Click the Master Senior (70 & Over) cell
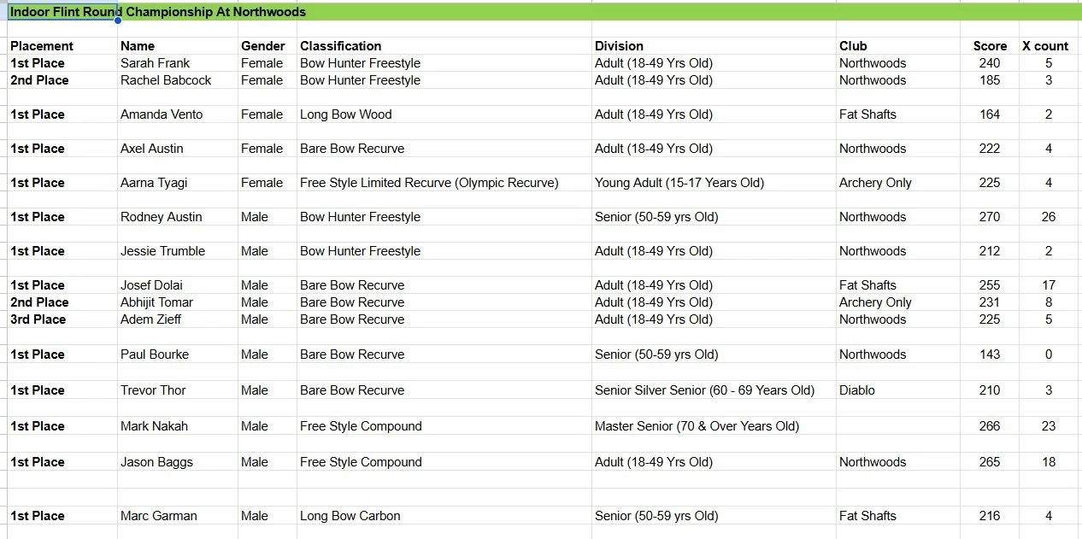 point(714,426)
